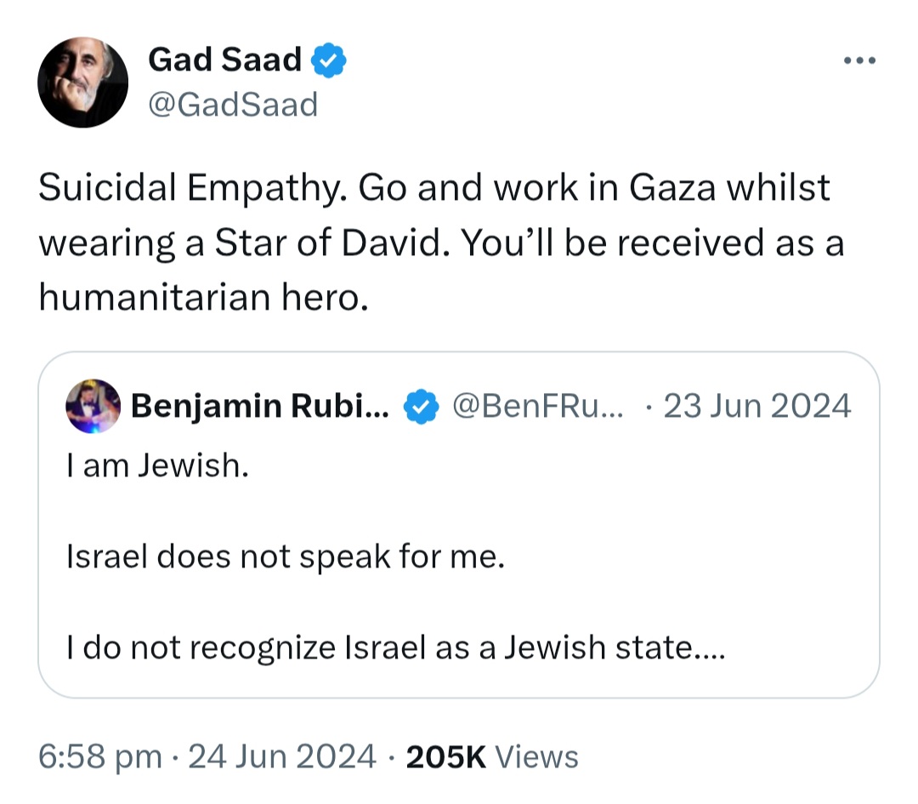
Task: Click "Israel does not speak for me."
Action: click(x=286, y=558)
